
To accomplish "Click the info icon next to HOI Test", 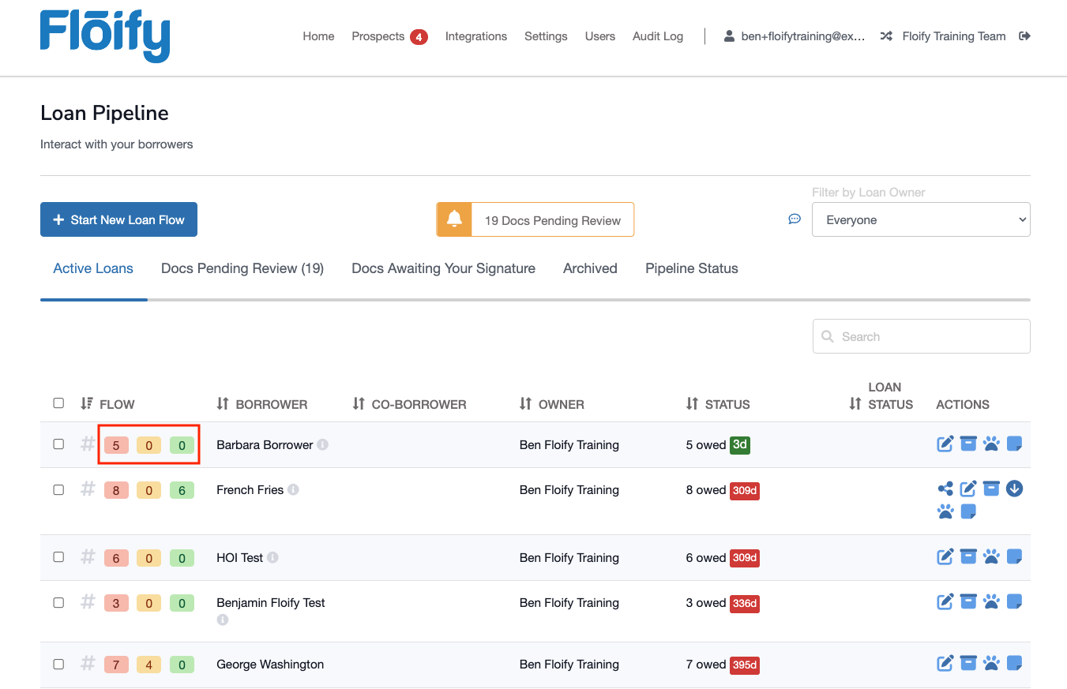I will (272, 558).
